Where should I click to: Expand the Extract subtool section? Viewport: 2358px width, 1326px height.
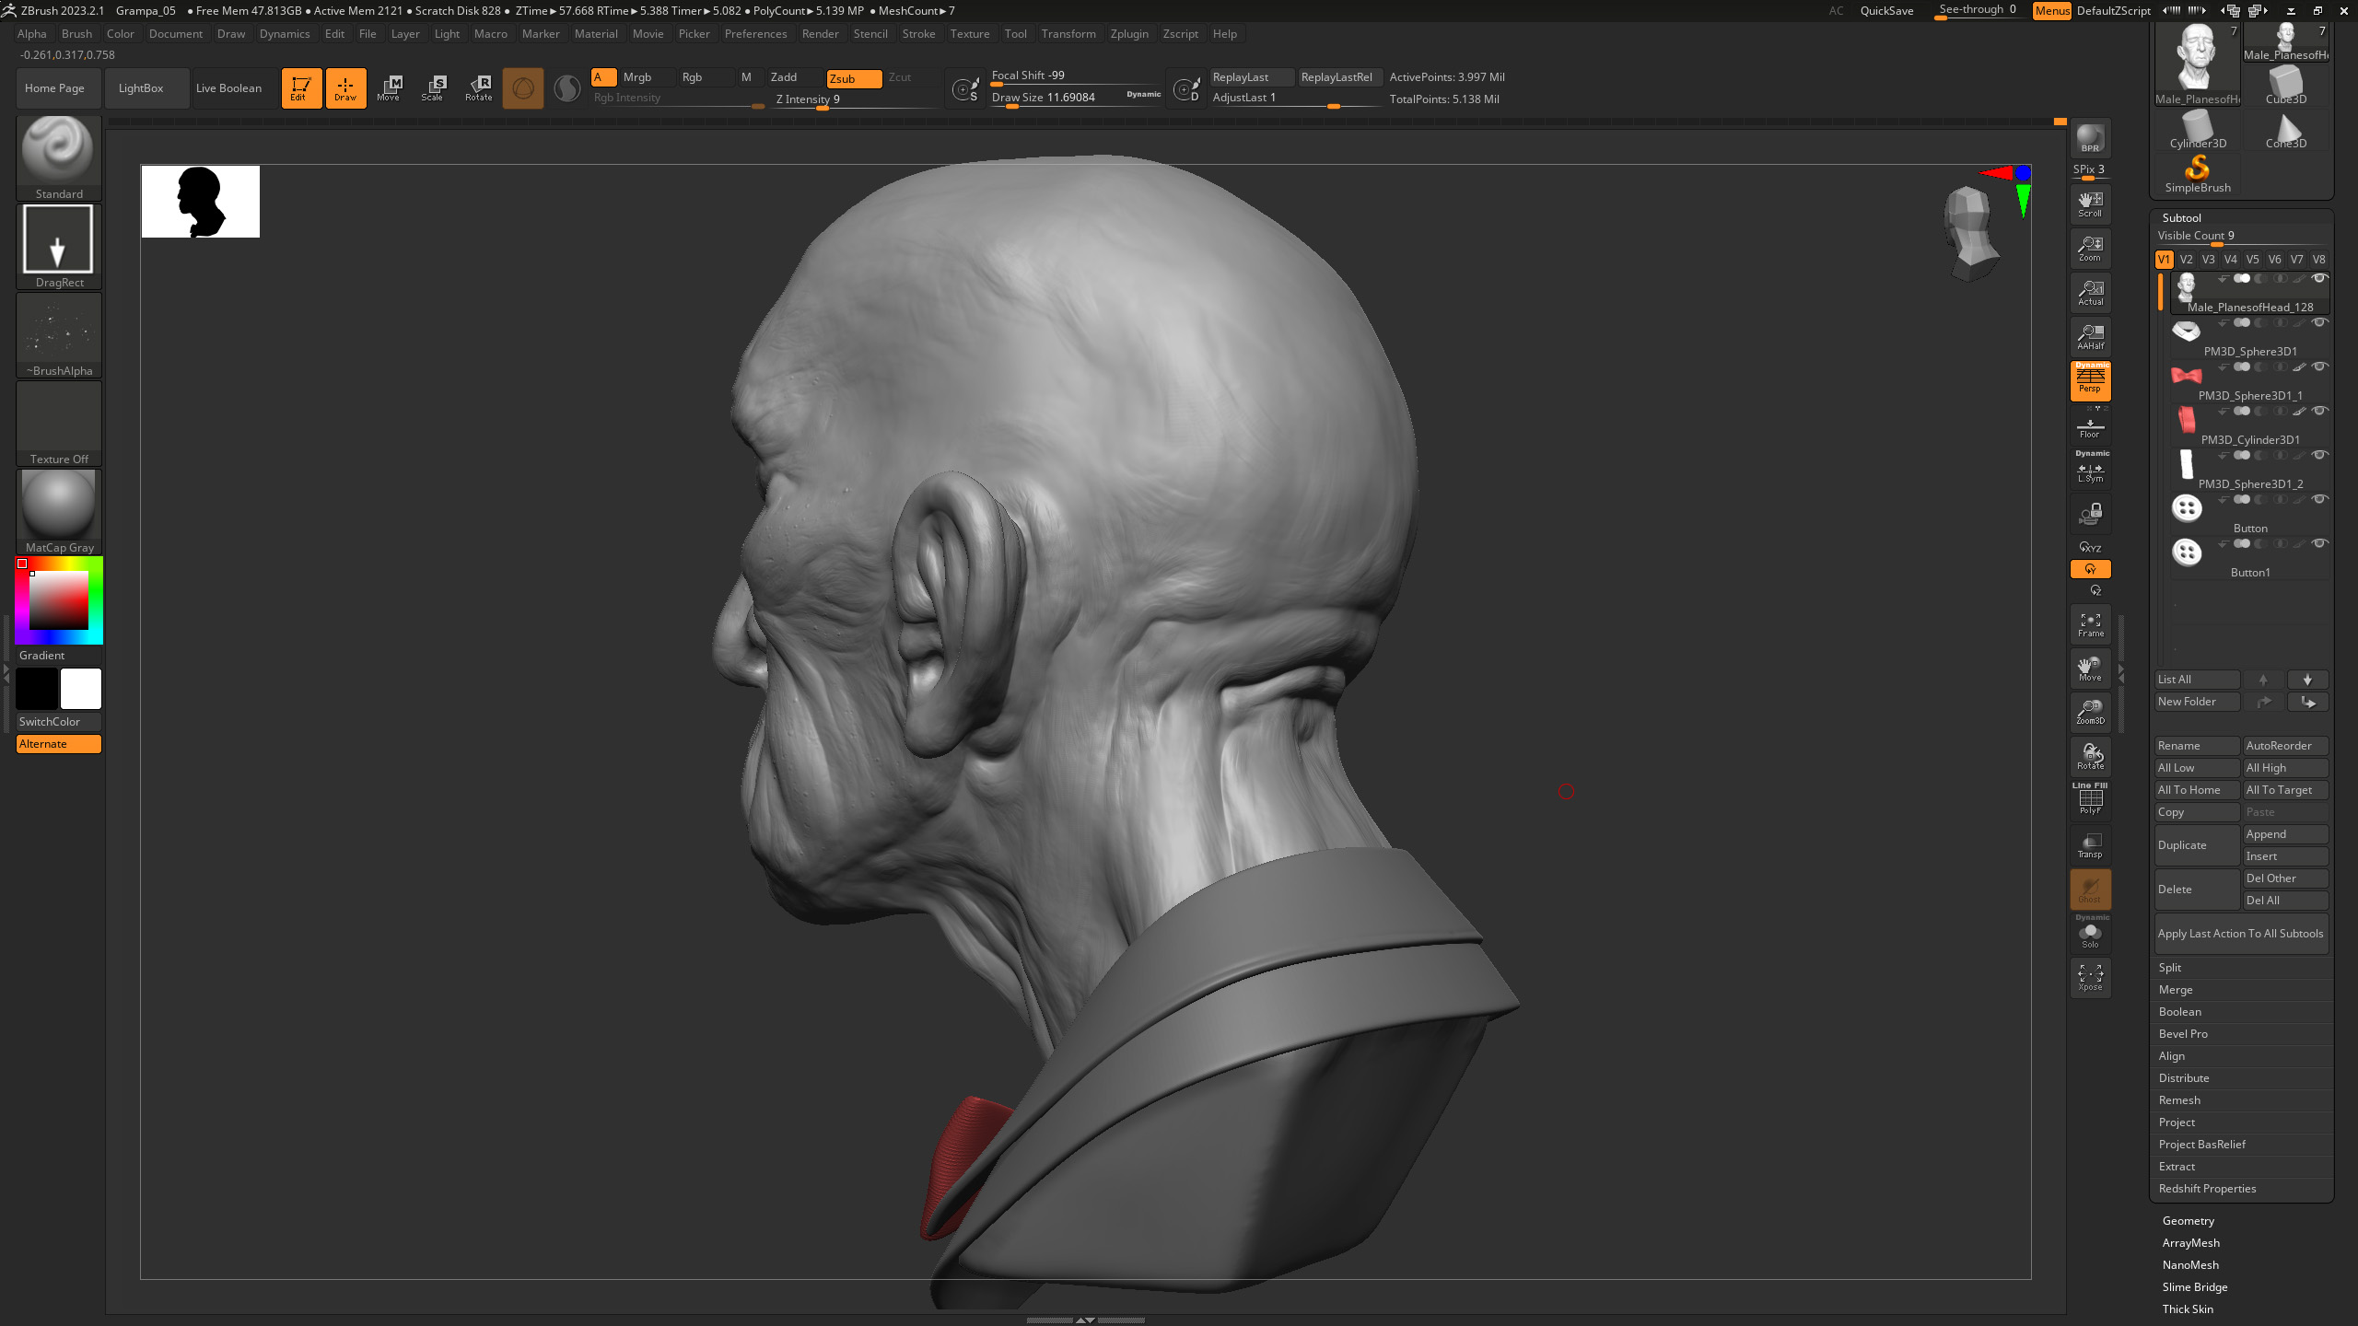[2177, 1166]
